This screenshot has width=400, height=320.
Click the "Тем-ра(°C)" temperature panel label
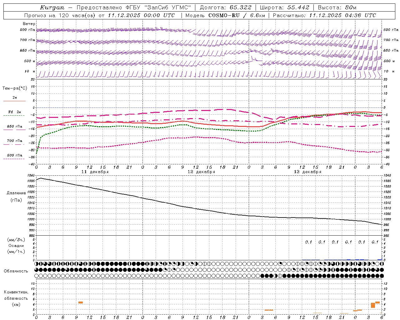coord(15,88)
